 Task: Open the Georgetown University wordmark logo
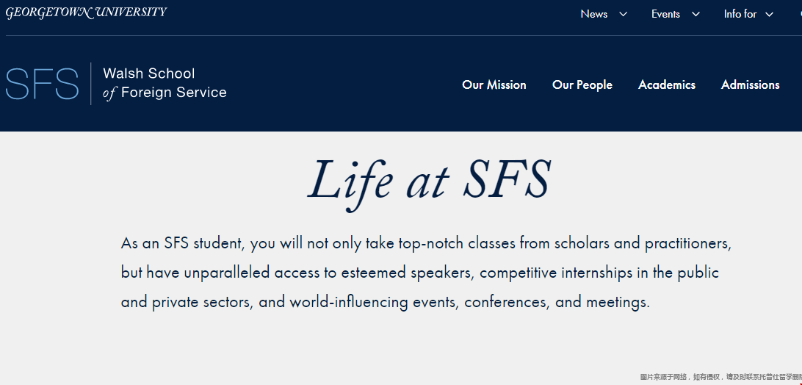pos(86,12)
